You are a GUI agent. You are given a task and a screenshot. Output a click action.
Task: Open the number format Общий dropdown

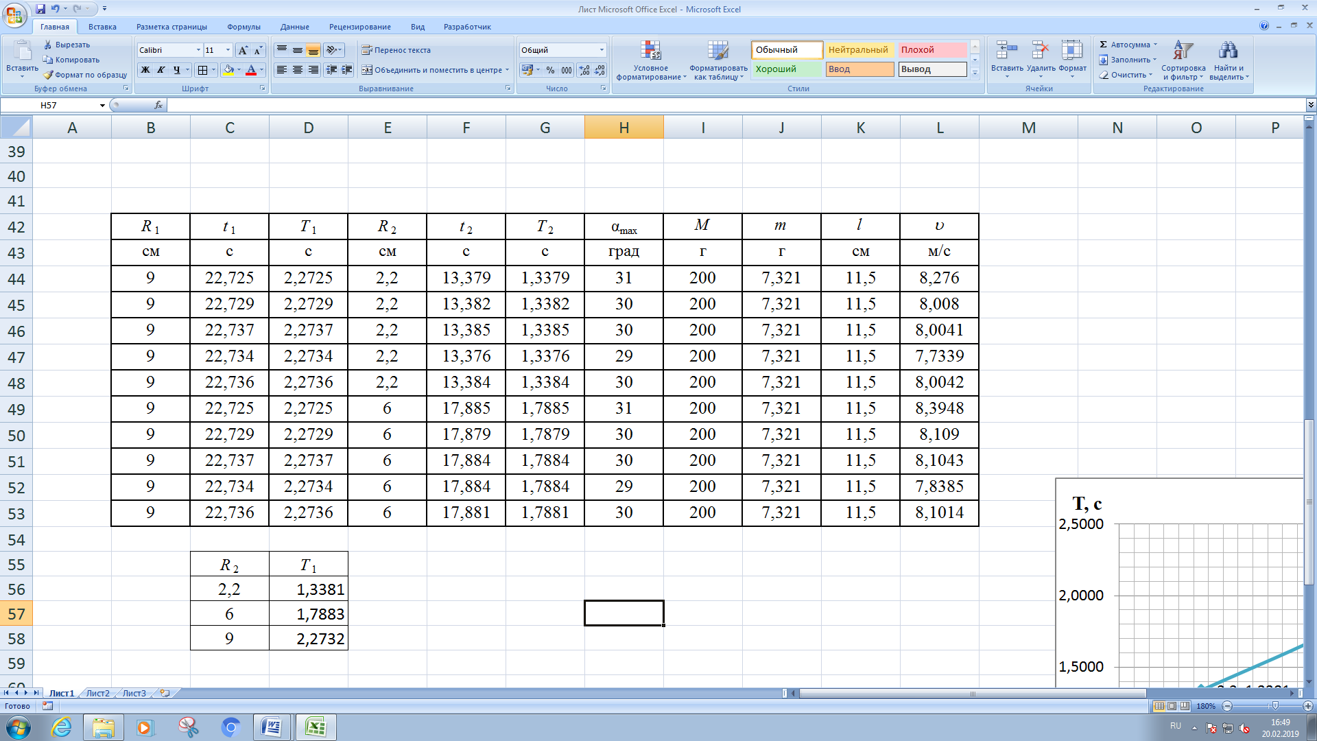602,50
